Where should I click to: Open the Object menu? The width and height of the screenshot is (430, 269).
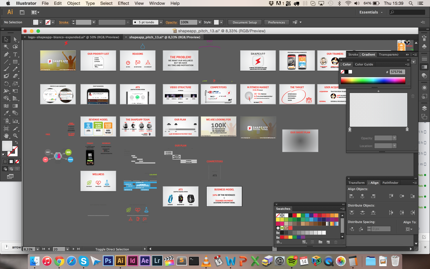(x=74, y=3)
